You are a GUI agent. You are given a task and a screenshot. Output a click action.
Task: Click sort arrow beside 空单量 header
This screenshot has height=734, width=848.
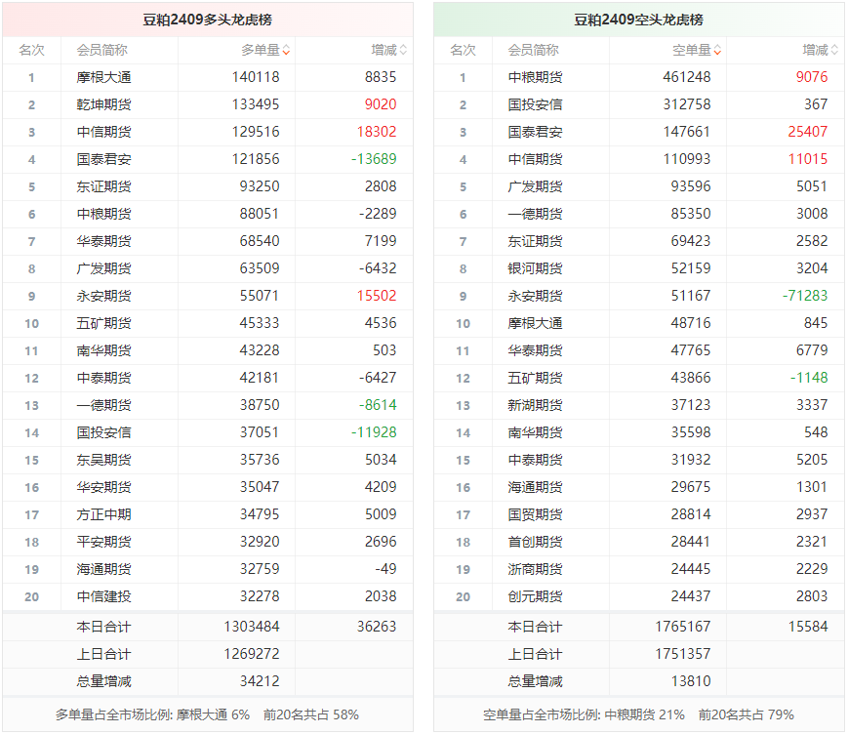pyautogui.click(x=717, y=50)
